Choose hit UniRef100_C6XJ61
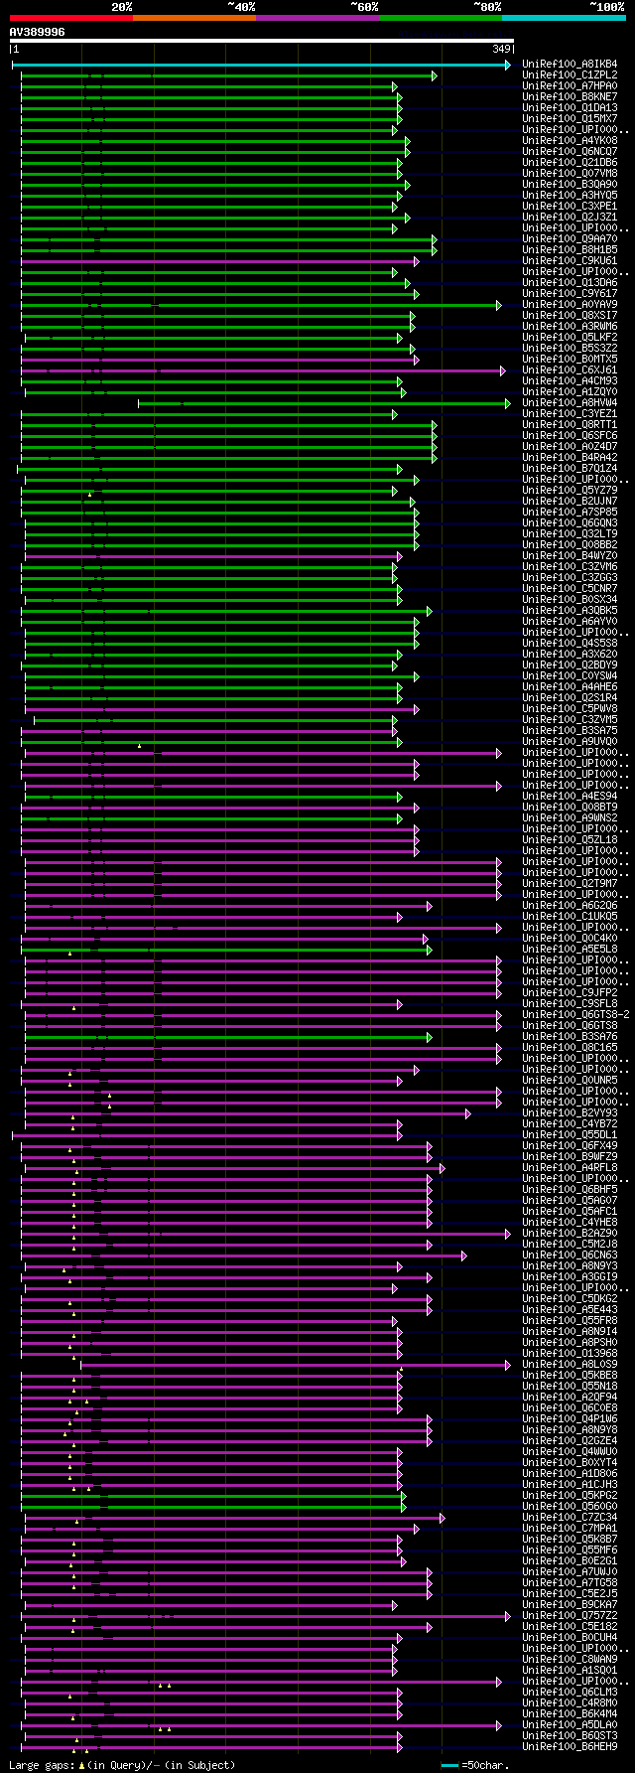This screenshot has width=635, height=1773. click(571, 370)
